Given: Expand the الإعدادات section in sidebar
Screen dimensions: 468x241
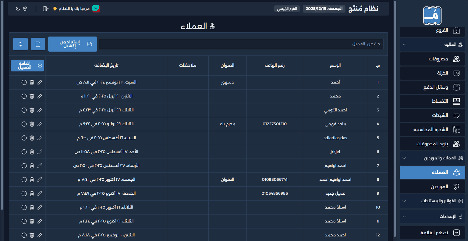Looking at the screenshot, I should [x=404, y=217].
